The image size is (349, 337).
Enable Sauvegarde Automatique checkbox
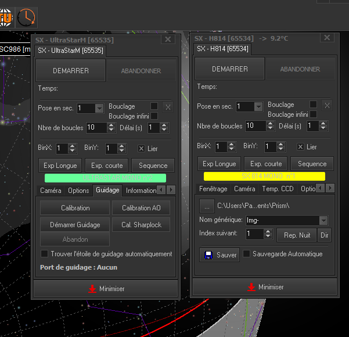point(247,254)
